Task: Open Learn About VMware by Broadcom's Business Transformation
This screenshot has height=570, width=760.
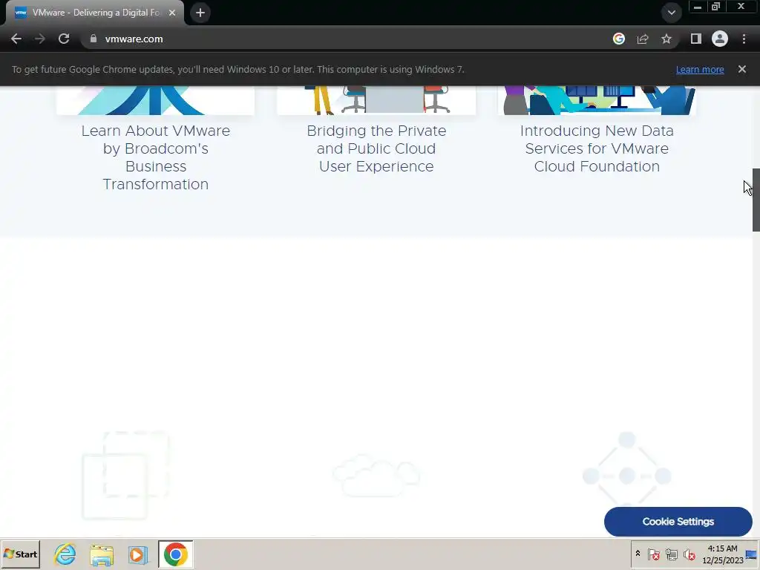Action: (x=156, y=157)
